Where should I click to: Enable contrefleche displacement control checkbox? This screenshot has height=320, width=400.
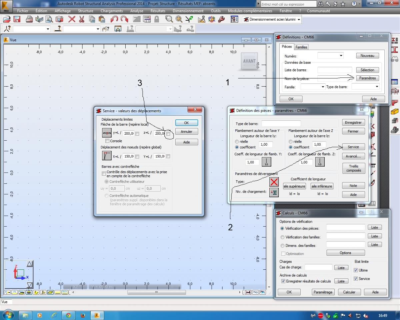click(104, 174)
